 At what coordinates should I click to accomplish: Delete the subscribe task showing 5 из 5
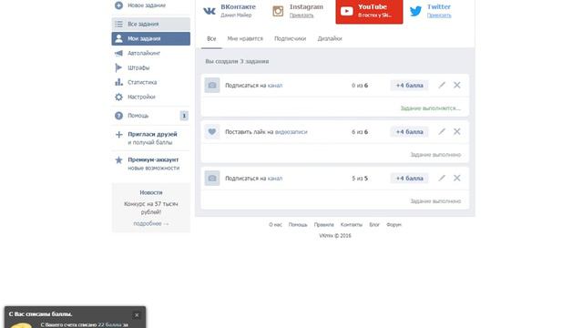[457, 179]
